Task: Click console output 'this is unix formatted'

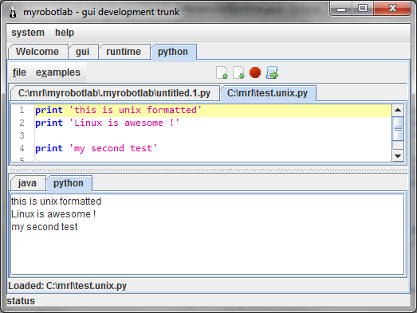Action: 56,201
